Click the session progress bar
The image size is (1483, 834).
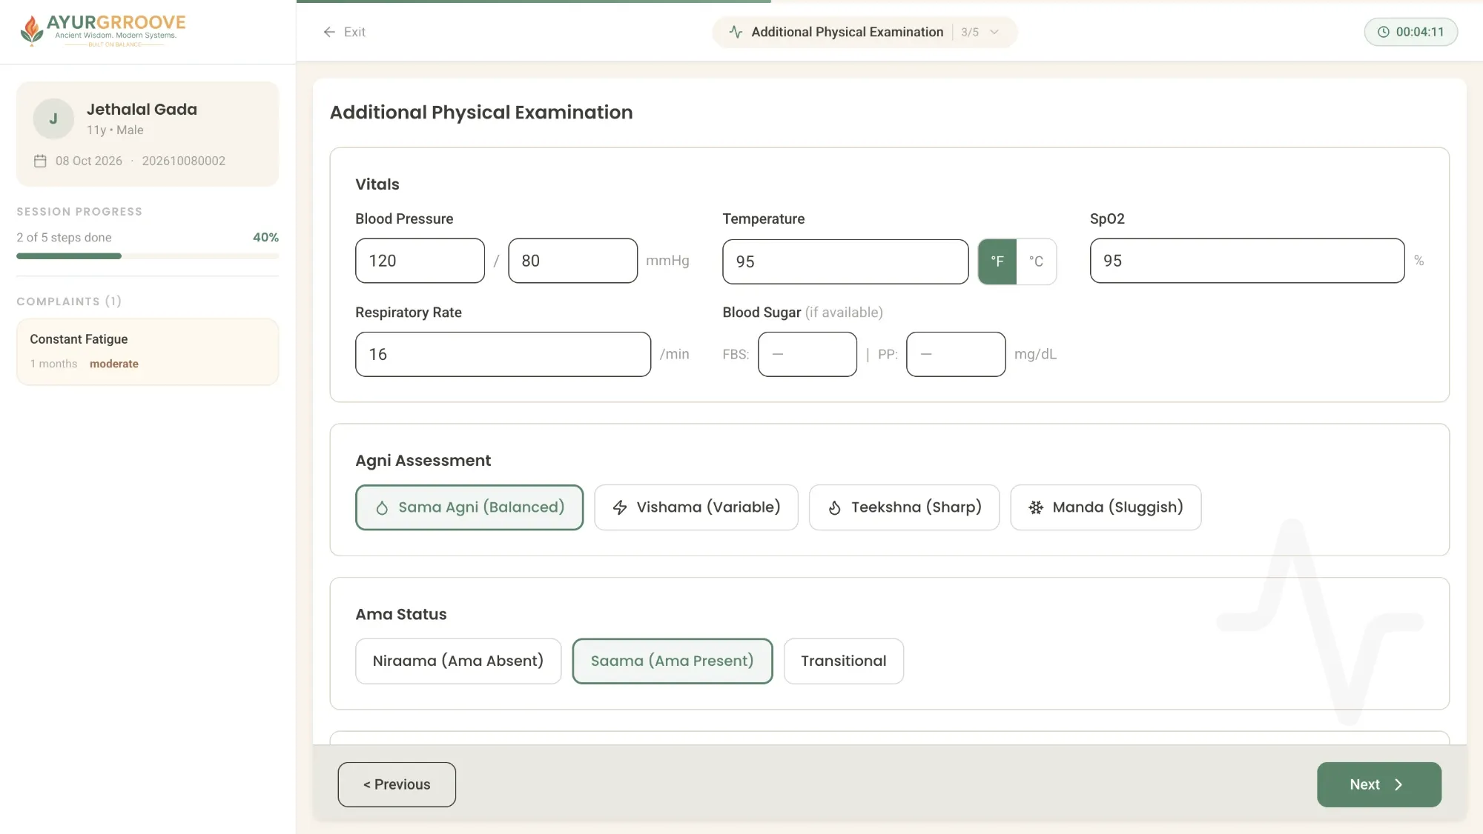coord(148,256)
